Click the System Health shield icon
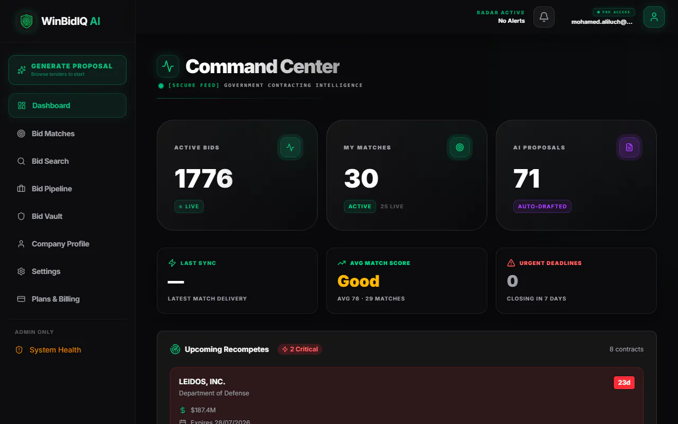Screen dimensions: 678x424 (19, 350)
